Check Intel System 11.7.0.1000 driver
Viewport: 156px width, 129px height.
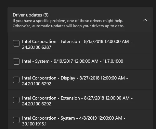pos(16,61)
